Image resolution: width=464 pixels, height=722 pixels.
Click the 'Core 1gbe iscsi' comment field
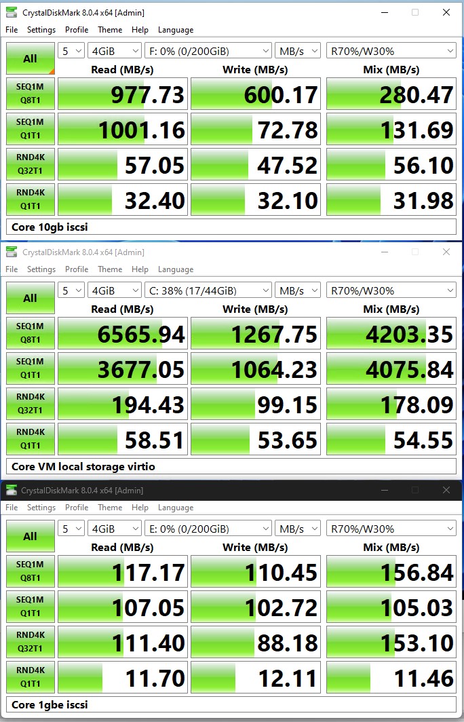[x=231, y=704]
